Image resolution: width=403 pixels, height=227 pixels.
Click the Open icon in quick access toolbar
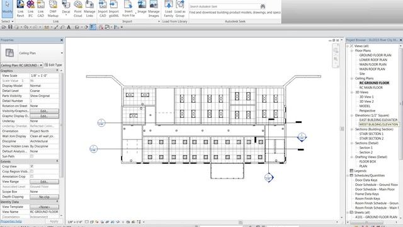4,27
